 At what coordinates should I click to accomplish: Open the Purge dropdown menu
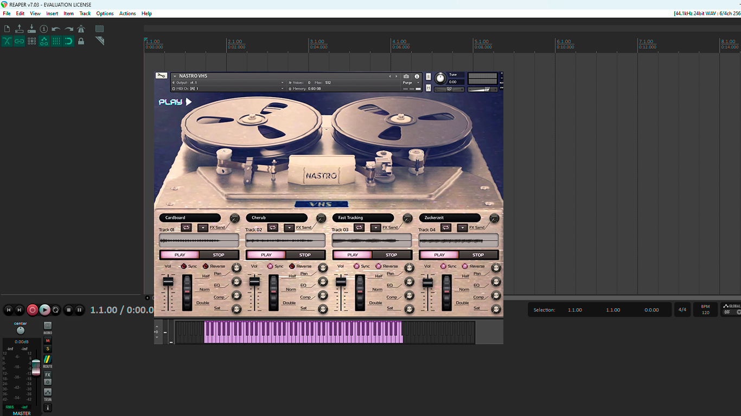pos(410,83)
